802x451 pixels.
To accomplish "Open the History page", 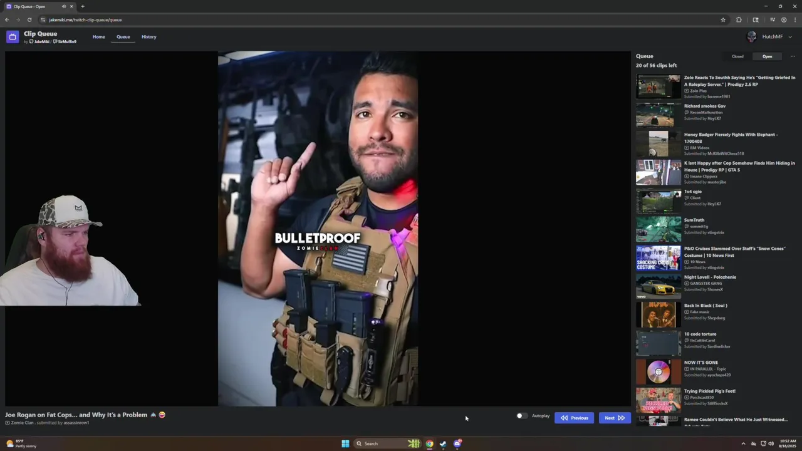I will pos(148,37).
